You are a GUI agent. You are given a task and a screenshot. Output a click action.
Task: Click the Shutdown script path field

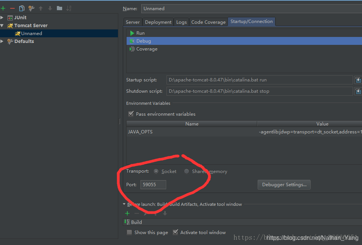[x=260, y=91]
